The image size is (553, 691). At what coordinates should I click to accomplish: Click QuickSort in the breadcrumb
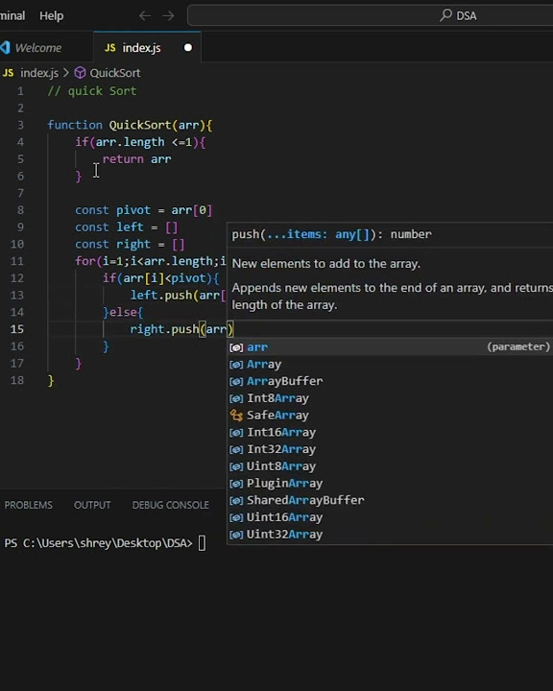115,73
